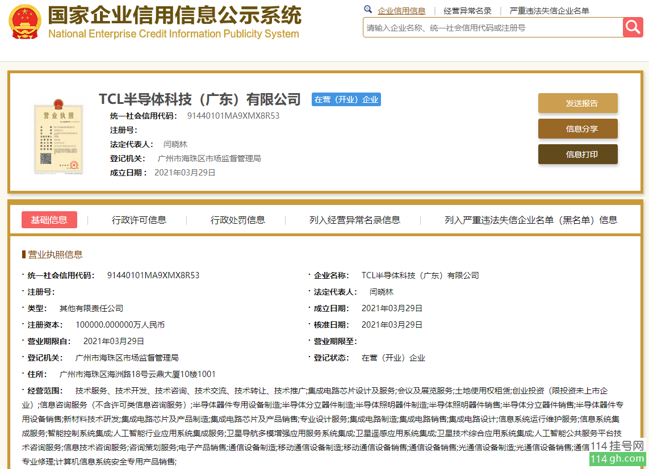Print the page using 信息打印
The width and height of the screenshot is (649, 469).
pos(577,154)
